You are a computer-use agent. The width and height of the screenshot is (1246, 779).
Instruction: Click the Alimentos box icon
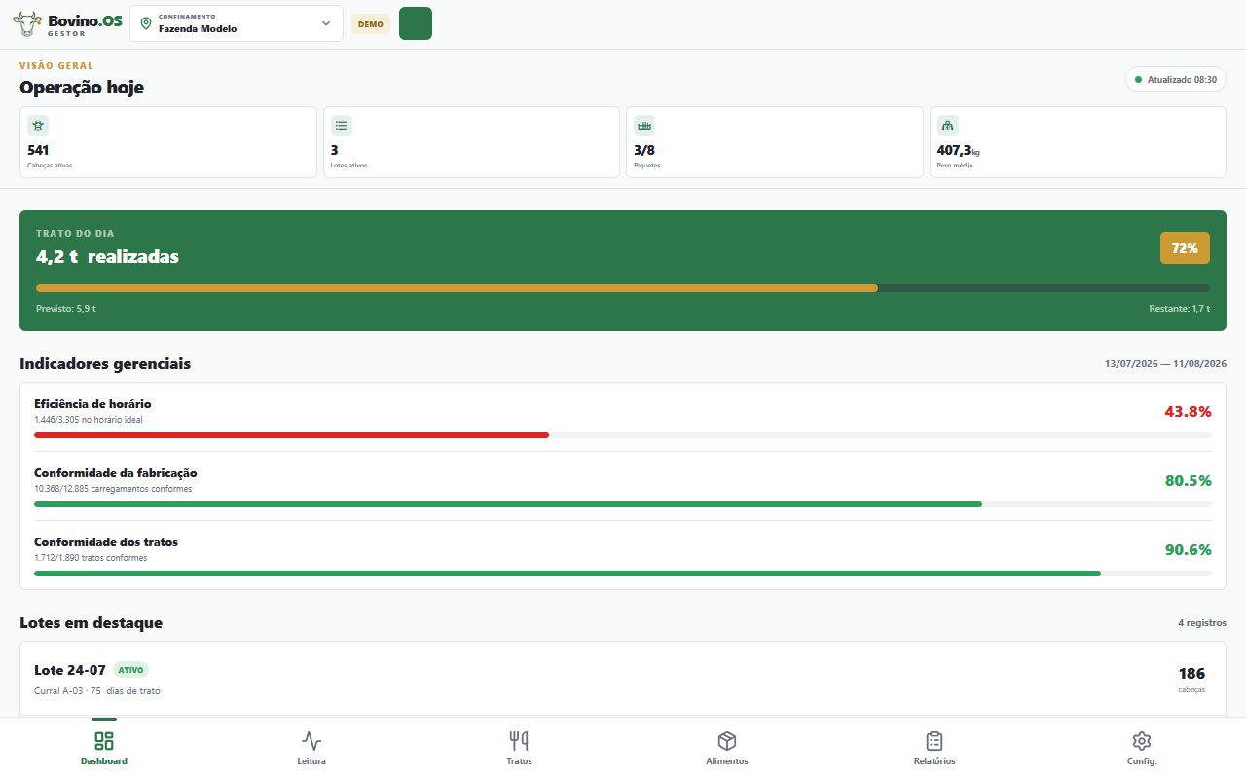(x=727, y=741)
